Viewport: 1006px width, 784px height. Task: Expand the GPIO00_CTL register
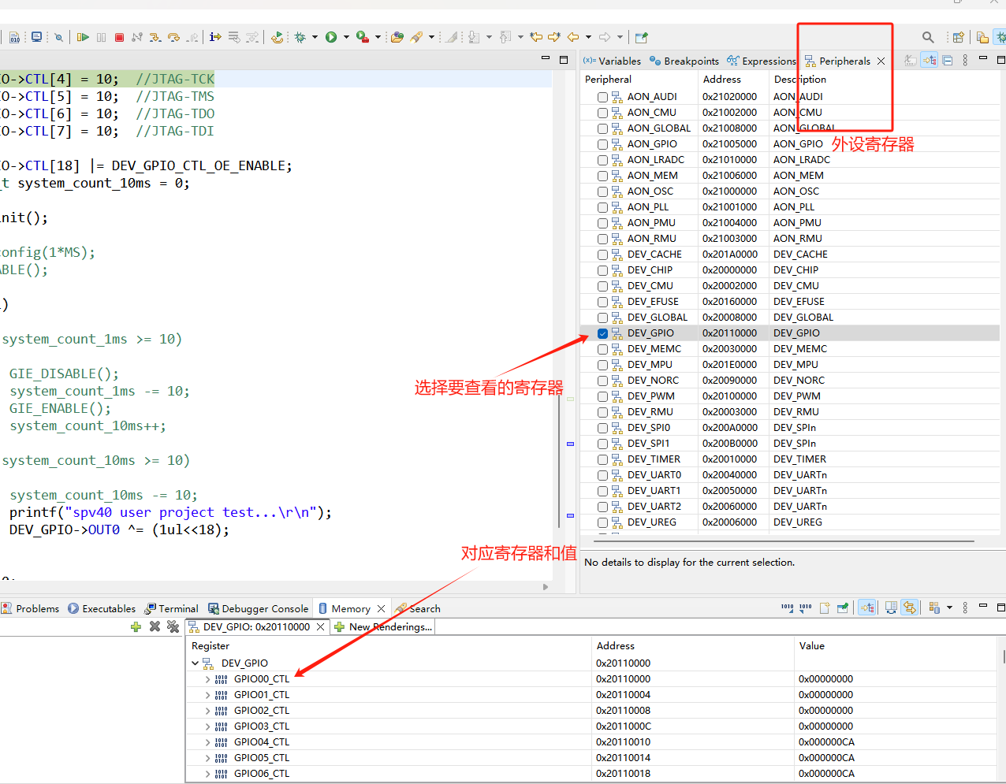208,679
